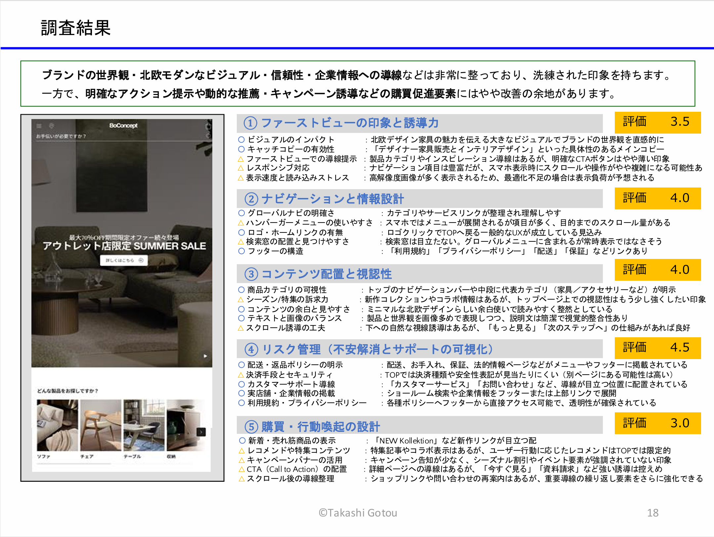The width and height of the screenshot is (714, 537).
Task: Click the 評価 4.5 score box
Action: pyautogui.click(x=657, y=348)
